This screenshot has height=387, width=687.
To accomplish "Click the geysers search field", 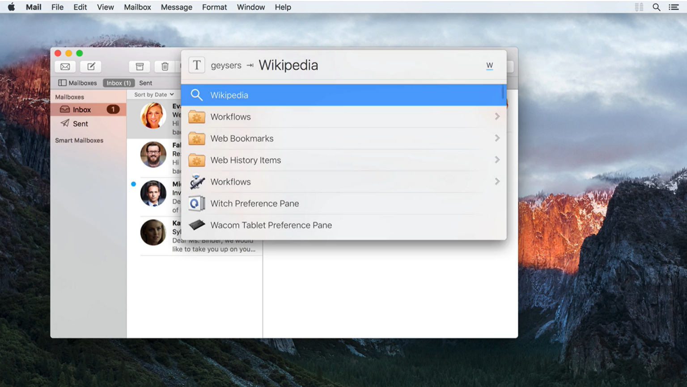I will tap(226, 65).
